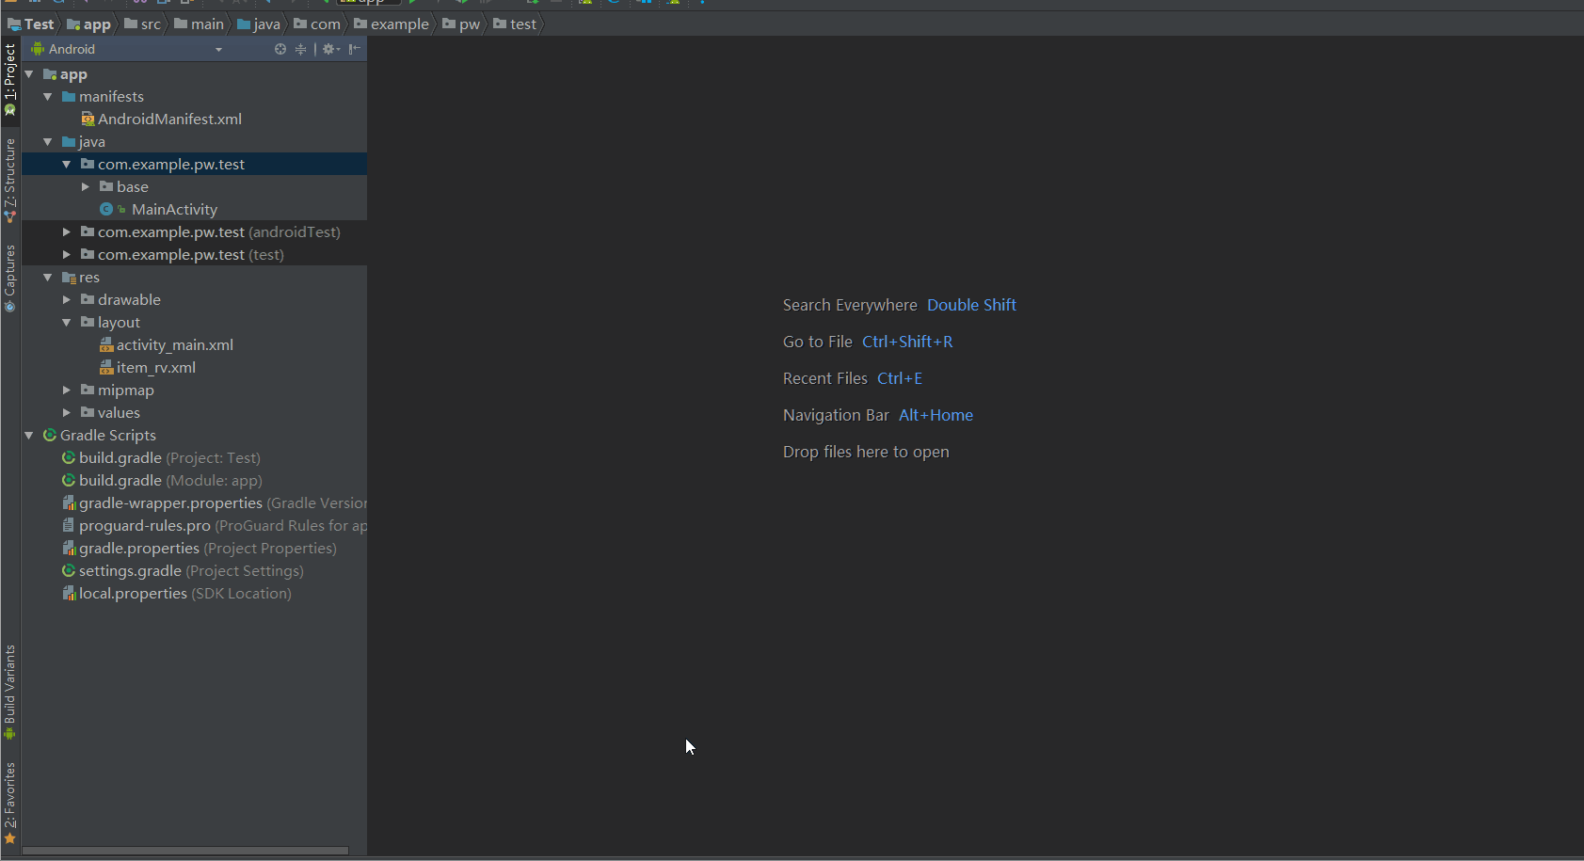The height and width of the screenshot is (861, 1584).
Task: Open the Build Variants tool window tab
Action: pos(10,693)
